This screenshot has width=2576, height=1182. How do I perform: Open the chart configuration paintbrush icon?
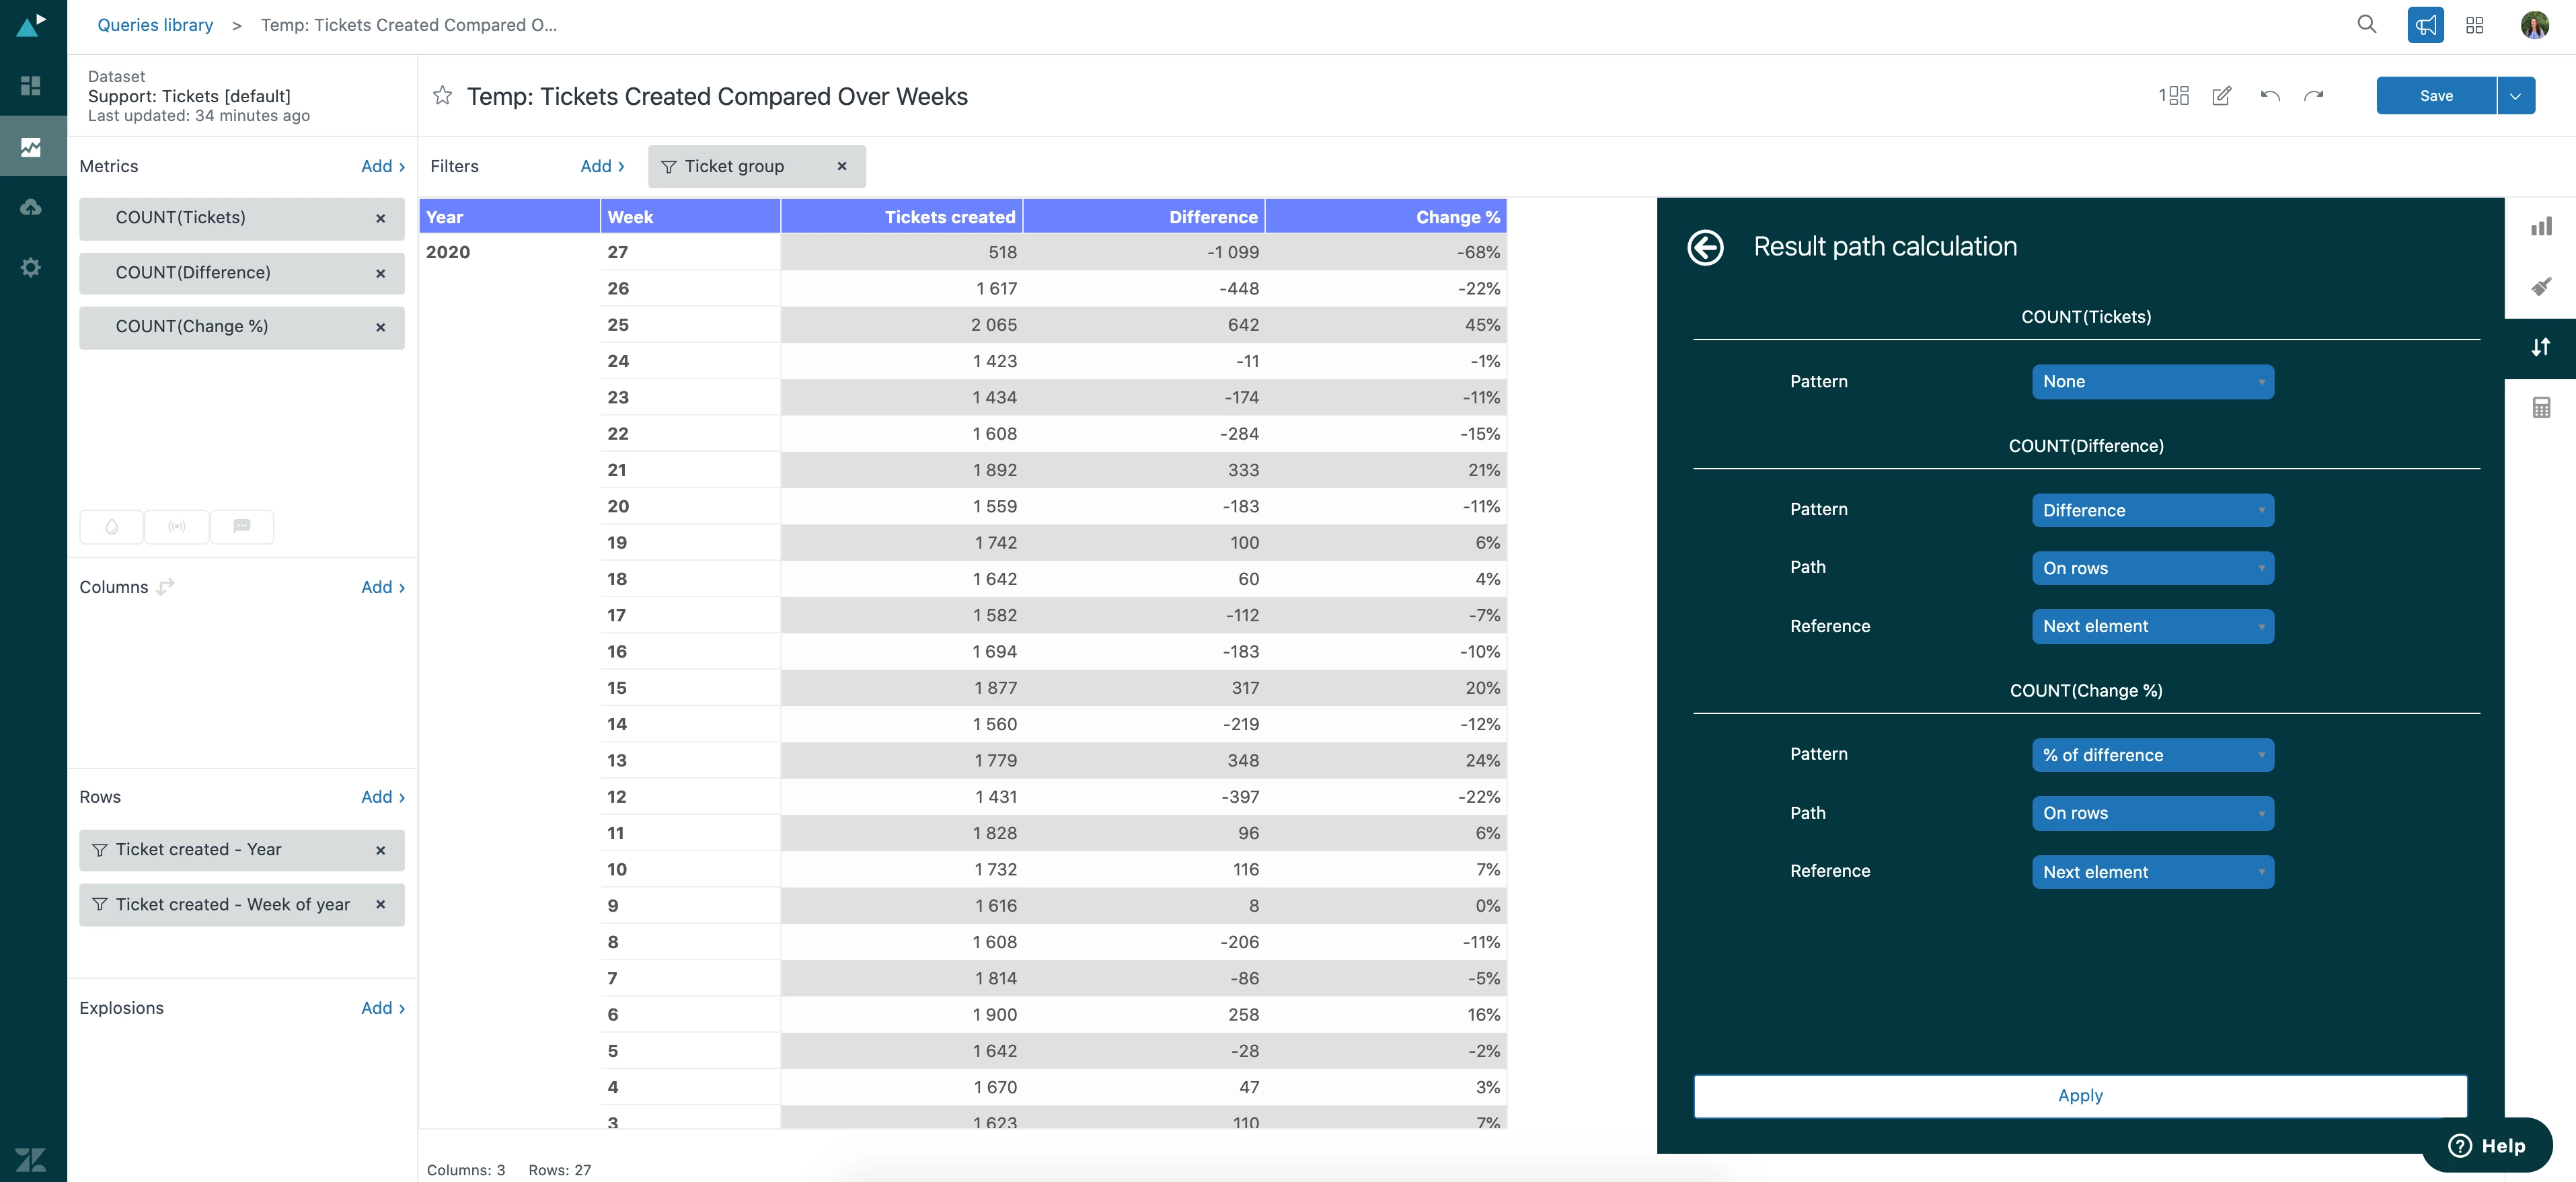tap(2540, 287)
